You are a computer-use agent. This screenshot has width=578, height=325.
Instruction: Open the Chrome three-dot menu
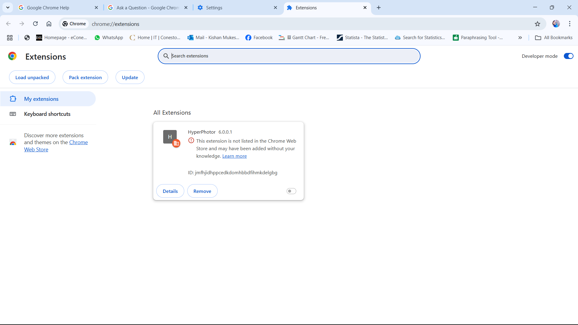point(570,24)
